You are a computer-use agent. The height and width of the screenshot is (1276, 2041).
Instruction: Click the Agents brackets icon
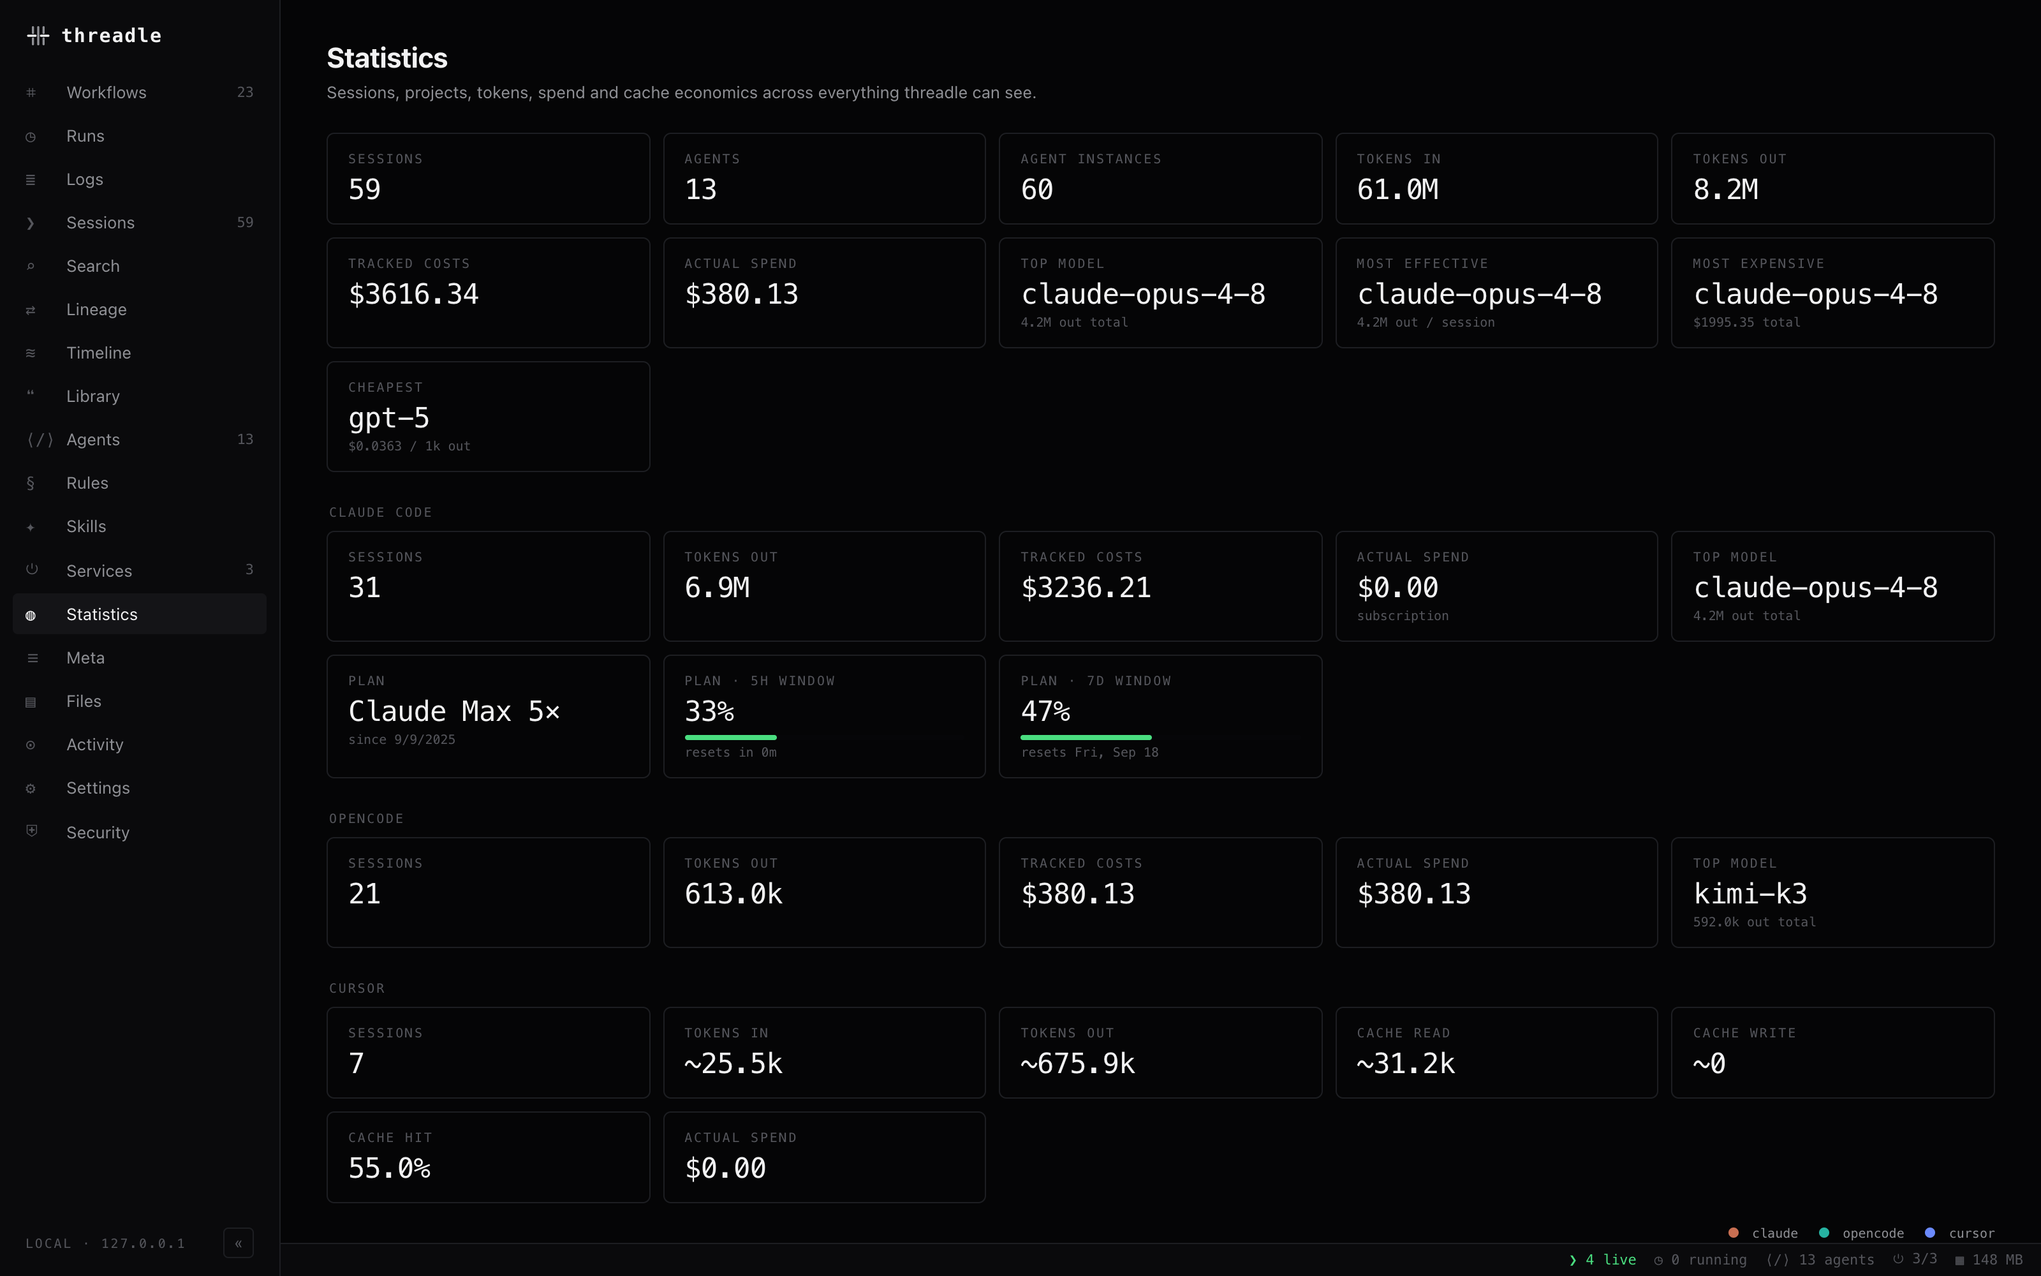(40, 440)
